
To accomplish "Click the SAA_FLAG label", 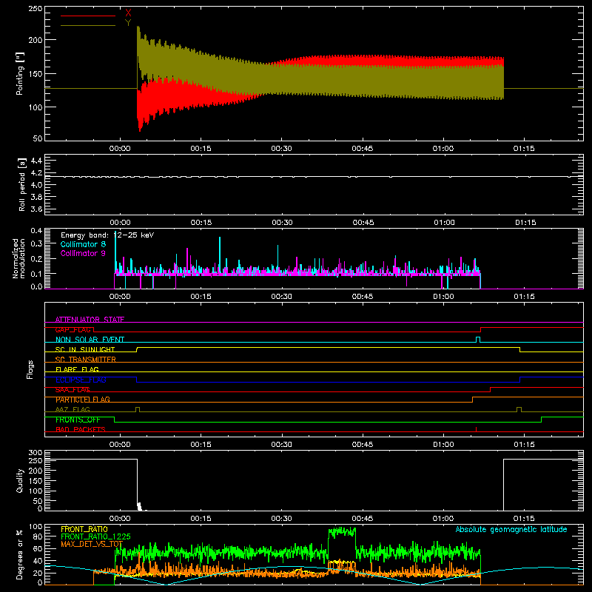I will tap(73, 390).
